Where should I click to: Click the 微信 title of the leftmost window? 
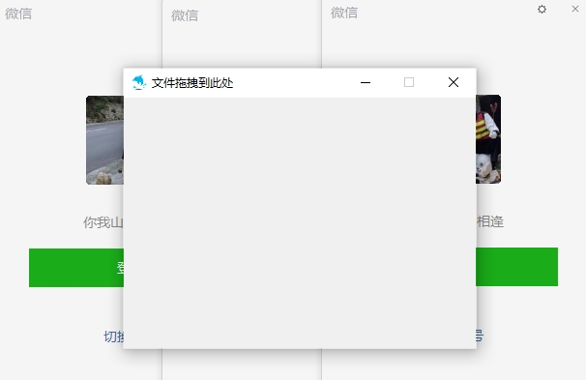click(x=18, y=14)
